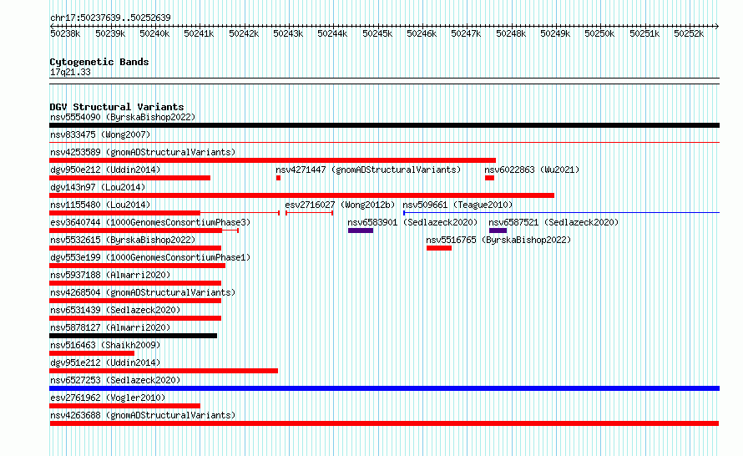Open nsv6531439 (Sedlazeck2020) label
This screenshot has width=743, height=456.
115,310
